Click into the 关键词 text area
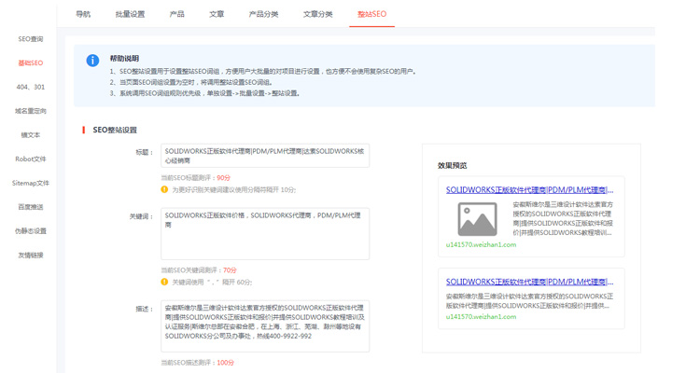The image size is (700, 373). (265, 233)
